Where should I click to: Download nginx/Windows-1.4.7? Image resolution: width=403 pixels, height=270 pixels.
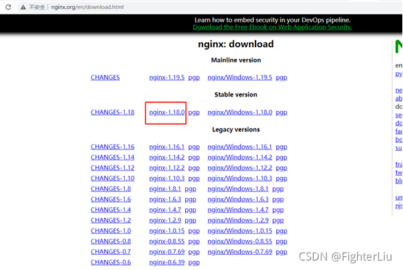click(x=237, y=210)
